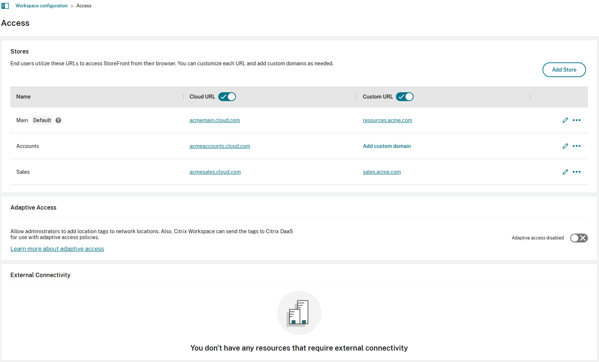
Task: Disable the Cloud URL toggle
Action: click(227, 97)
